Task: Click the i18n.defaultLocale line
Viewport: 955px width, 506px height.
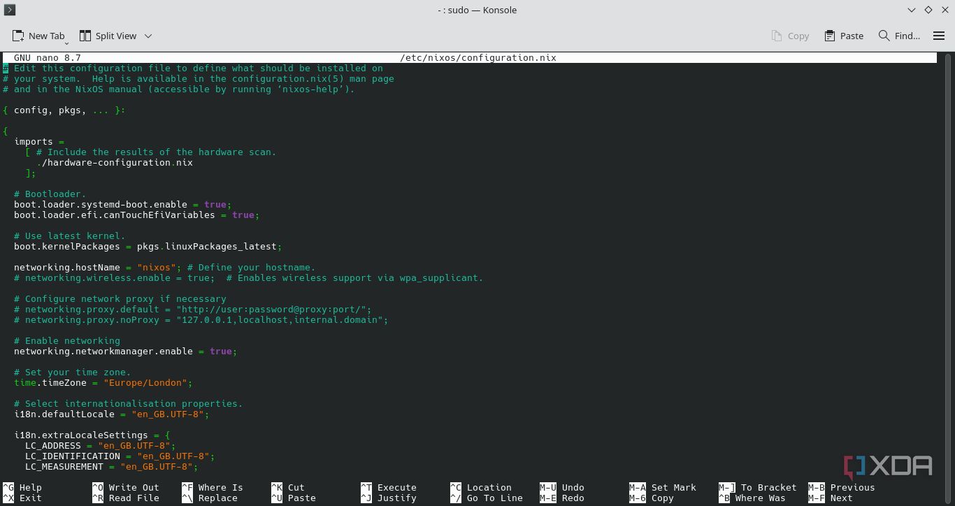Action: [112, 414]
